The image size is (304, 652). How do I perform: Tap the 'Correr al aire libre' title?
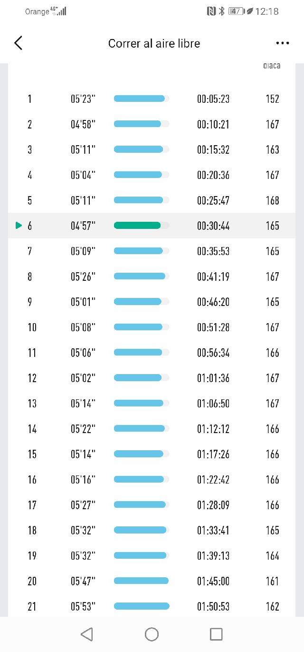pos(154,43)
